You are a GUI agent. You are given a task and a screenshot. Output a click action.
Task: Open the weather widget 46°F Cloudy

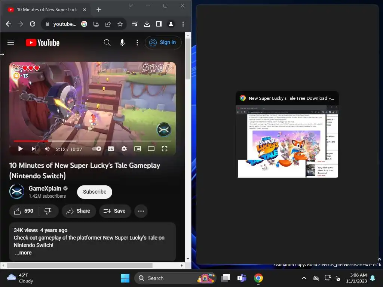point(20,278)
